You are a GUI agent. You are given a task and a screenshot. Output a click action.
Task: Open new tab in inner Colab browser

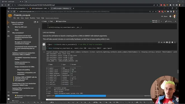[x=73, y=8]
